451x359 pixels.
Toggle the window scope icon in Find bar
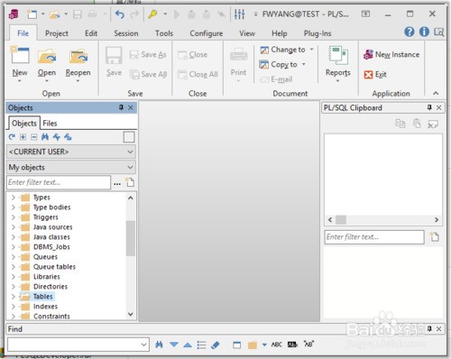(x=237, y=345)
